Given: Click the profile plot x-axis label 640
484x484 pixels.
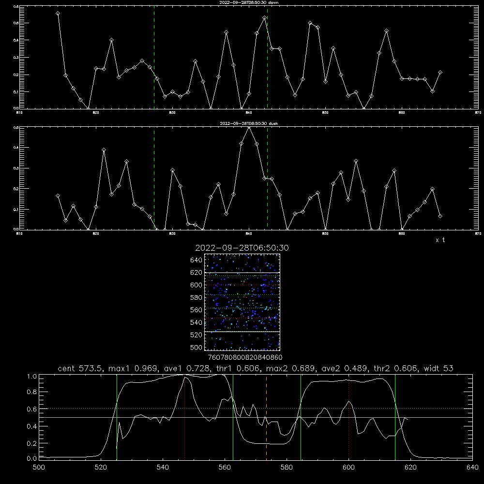Looking at the screenshot, I should [472, 468].
